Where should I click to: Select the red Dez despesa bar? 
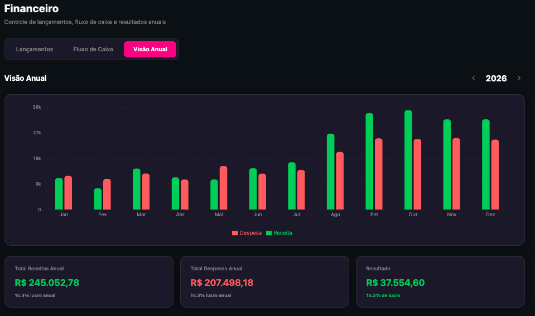495,174
